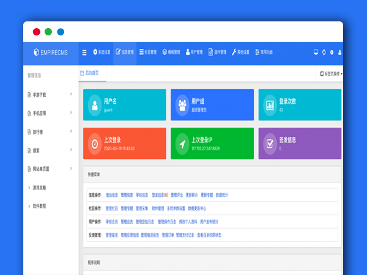Screen dimensions: 367x275
Task: Open the 标签页操作 dropdown
Action: (331, 74)
